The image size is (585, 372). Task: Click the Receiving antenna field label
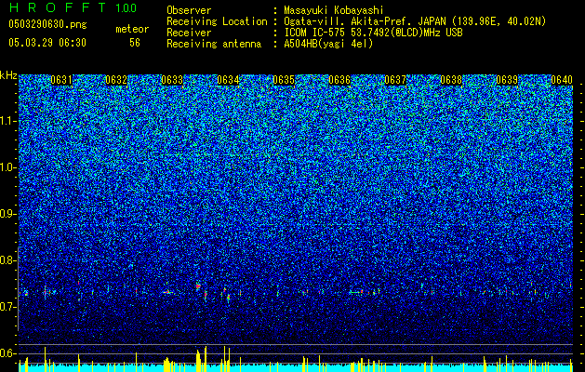[214, 44]
